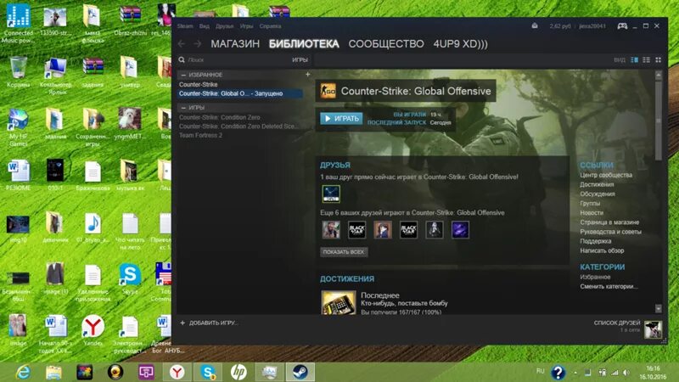Screen dimensions: 679x382
Task: Open the Справка menu
Action: pos(270,26)
